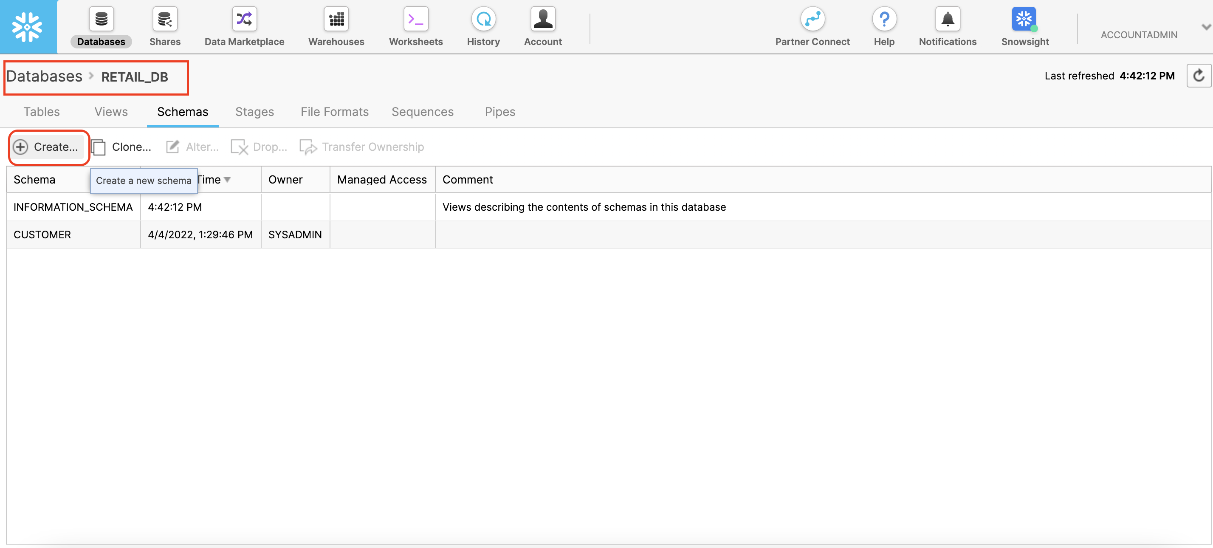Viewport: 1213px width, 548px height.
Task: Switch to the Sequences tab
Action: pos(422,112)
